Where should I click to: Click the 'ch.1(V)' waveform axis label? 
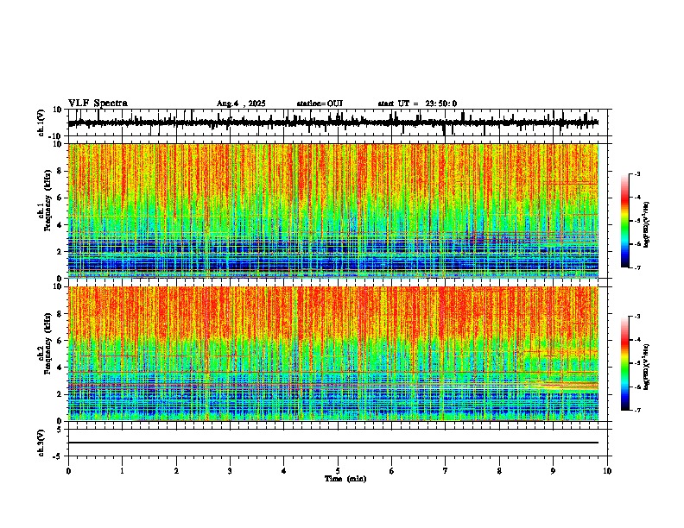41,123
